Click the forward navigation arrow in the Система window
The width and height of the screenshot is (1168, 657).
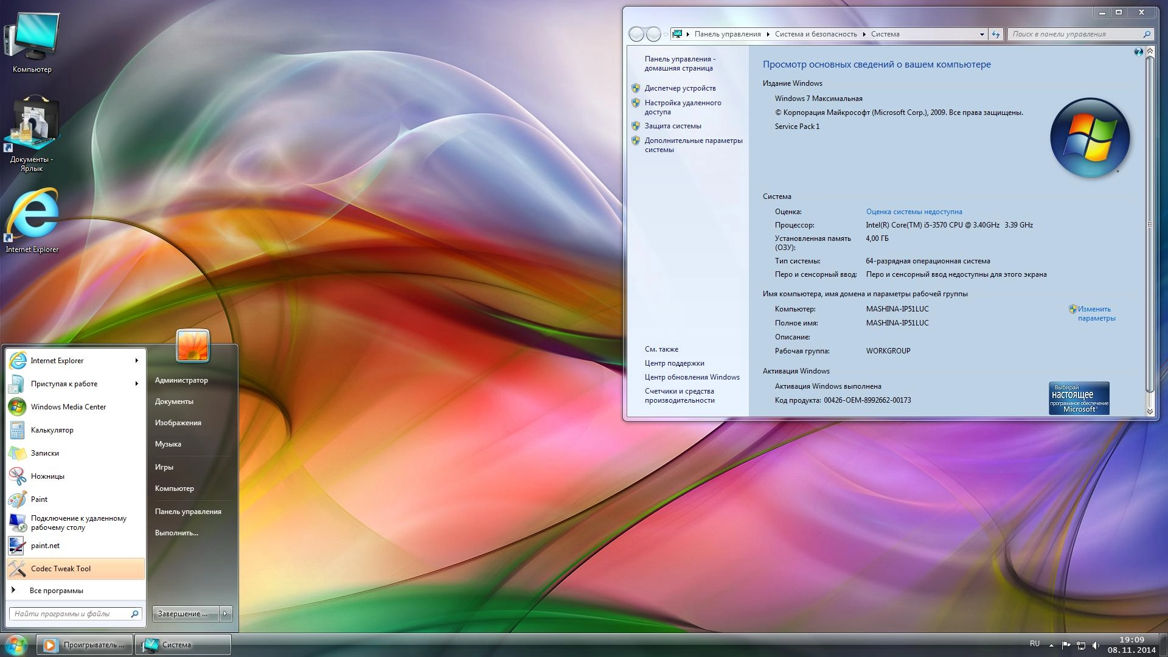[653, 34]
